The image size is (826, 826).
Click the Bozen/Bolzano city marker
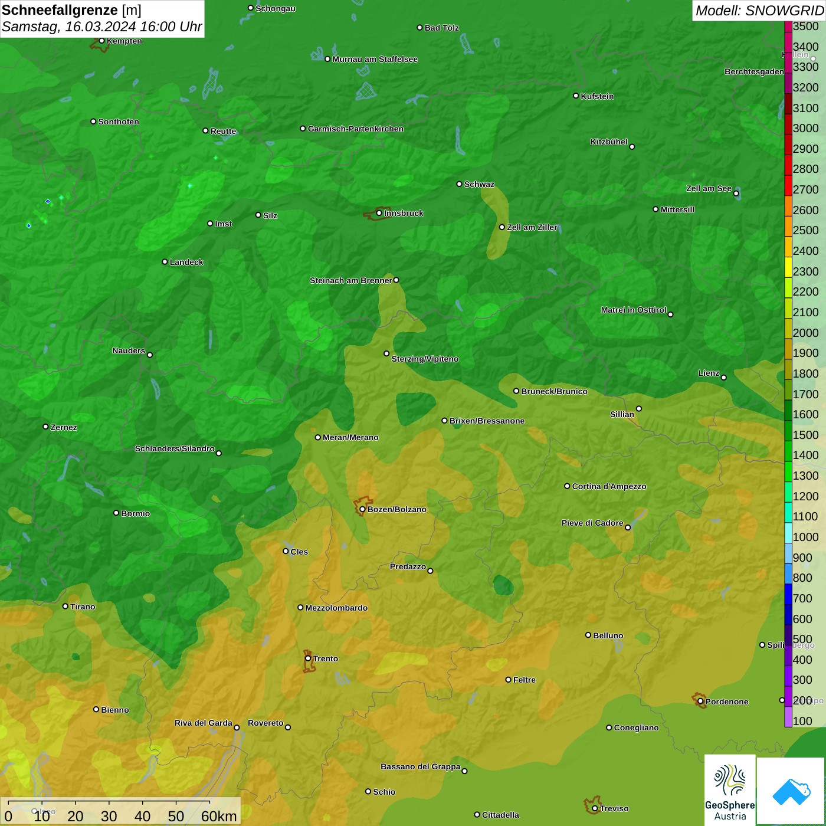(x=362, y=509)
